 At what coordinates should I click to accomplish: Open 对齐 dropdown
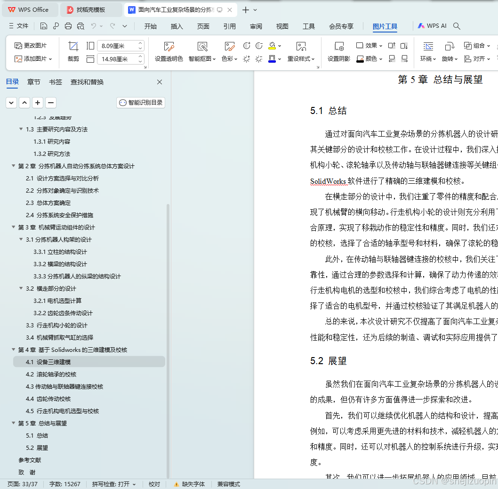point(477,59)
